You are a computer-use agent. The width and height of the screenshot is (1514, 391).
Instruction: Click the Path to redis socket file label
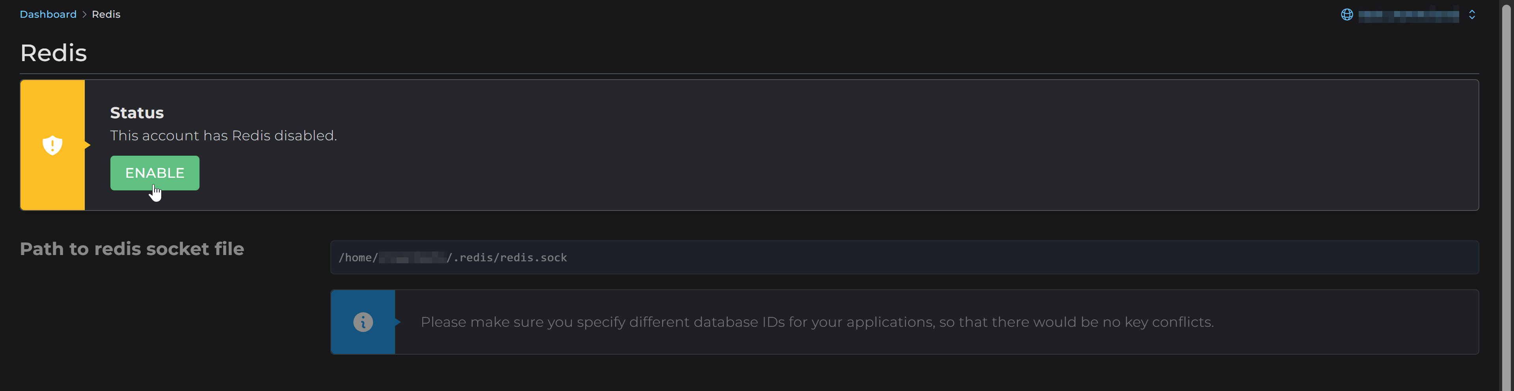coord(132,248)
